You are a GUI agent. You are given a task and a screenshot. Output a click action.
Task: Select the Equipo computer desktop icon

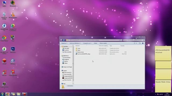coord(4,4)
